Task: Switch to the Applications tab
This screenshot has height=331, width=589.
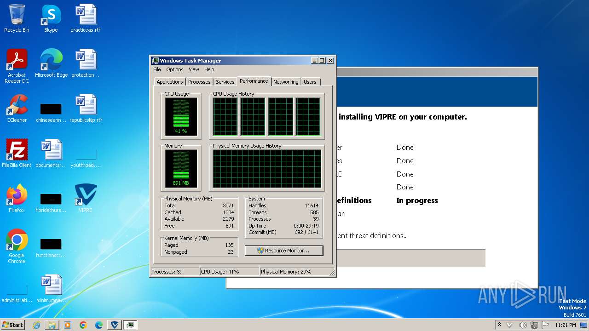Action: point(170,82)
